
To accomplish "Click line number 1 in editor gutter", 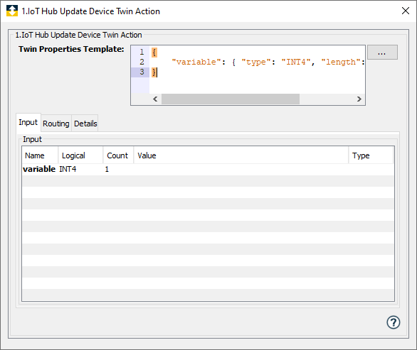I will [142, 52].
